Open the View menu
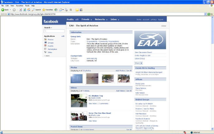 [12, 6]
